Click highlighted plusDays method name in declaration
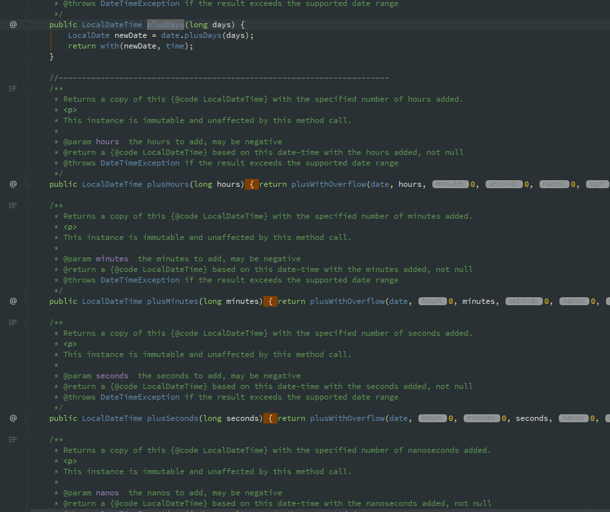 [166, 25]
